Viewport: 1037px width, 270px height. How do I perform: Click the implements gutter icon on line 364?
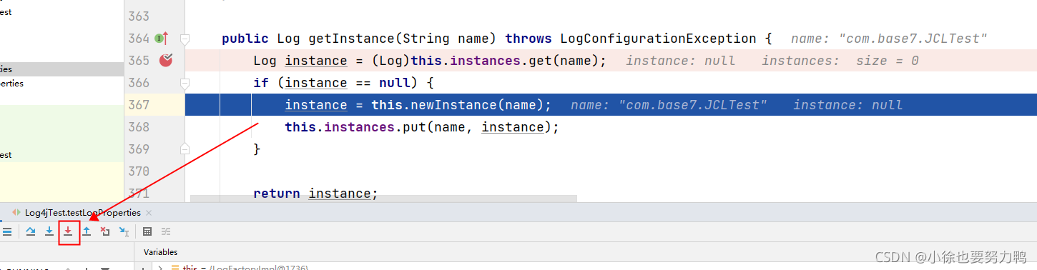click(x=161, y=38)
